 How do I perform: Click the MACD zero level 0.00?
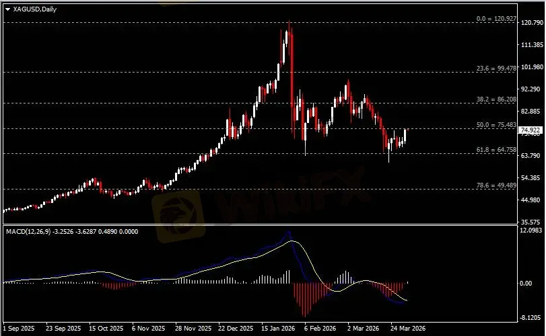coord(525,284)
